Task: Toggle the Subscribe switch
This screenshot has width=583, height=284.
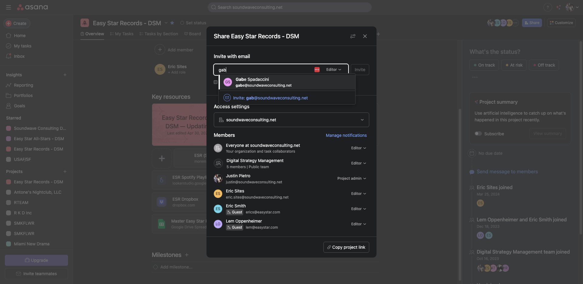Action: tap(478, 133)
